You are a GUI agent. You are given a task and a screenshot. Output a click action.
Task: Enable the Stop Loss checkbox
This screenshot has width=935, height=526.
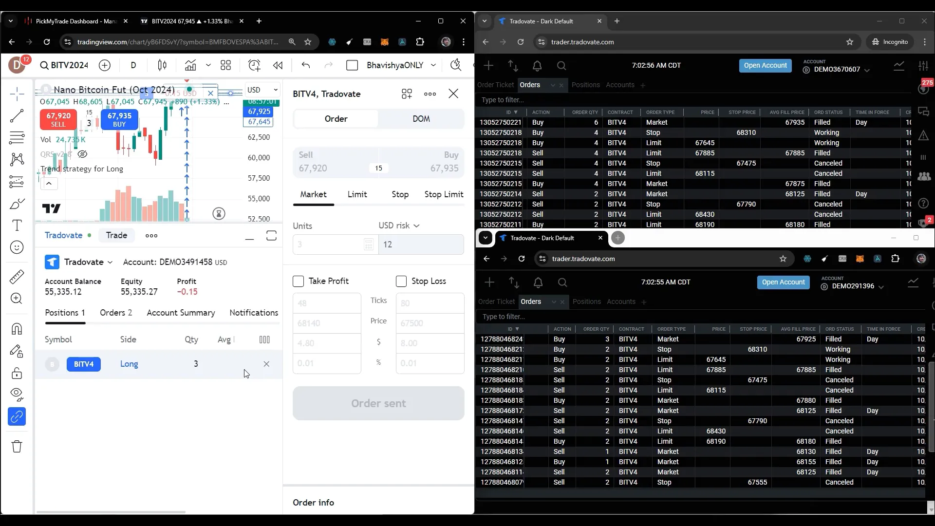point(401,282)
